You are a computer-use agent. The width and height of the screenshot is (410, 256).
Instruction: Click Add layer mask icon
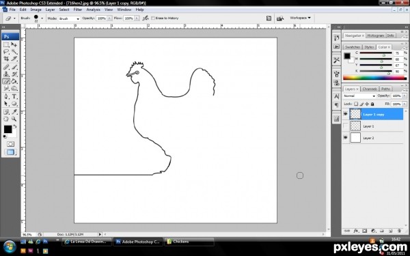(364, 231)
